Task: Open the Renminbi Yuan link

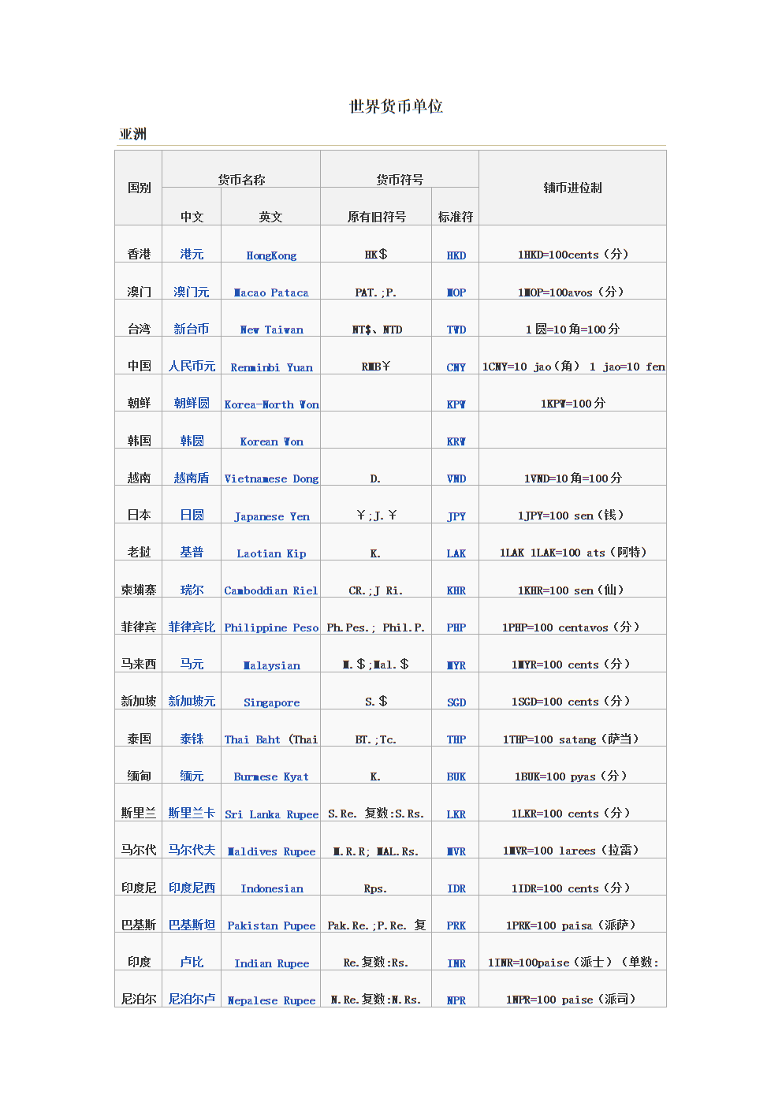Action: pos(271,367)
